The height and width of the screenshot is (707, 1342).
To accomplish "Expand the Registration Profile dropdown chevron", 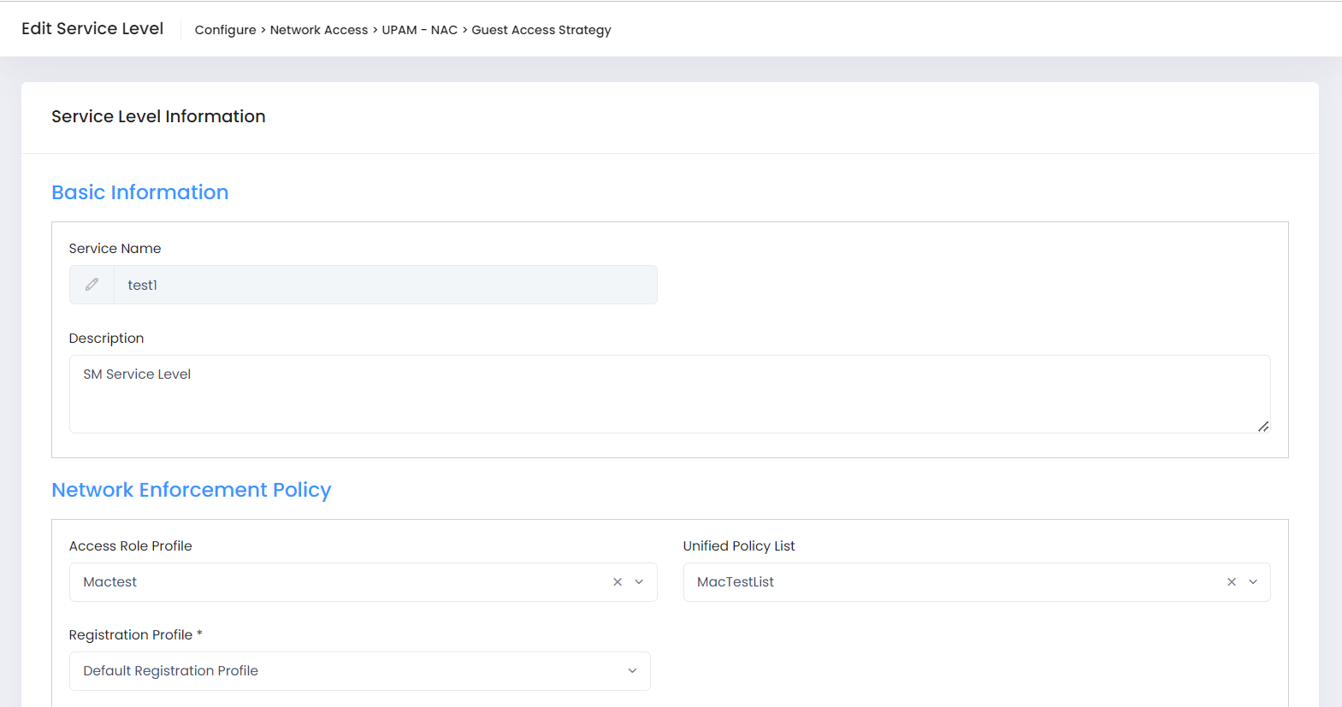I will (632, 671).
